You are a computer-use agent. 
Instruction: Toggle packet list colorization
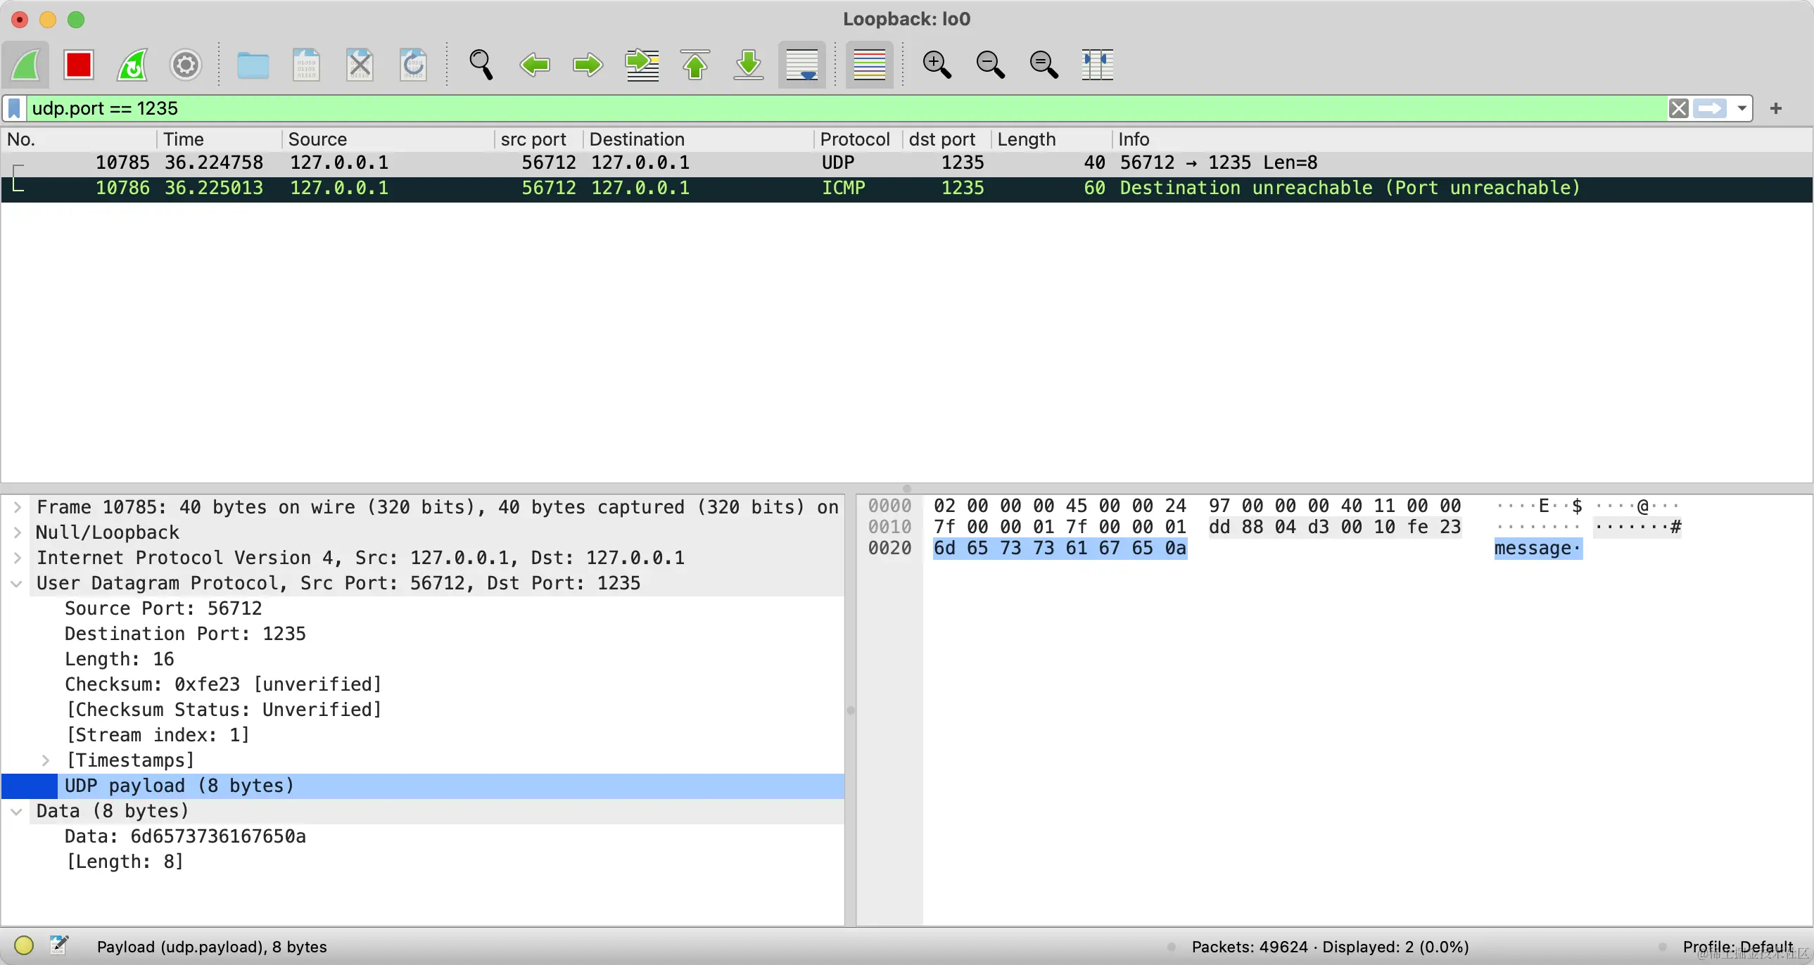869,65
